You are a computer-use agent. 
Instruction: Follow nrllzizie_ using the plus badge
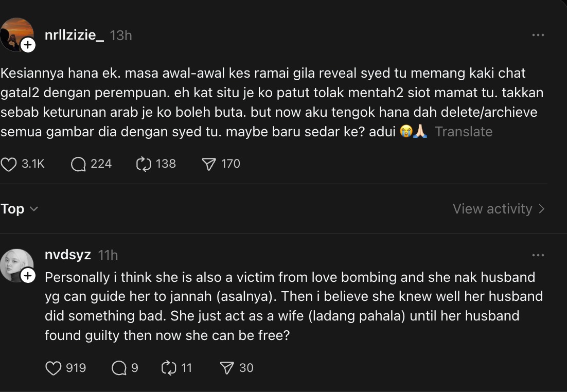coord(28,45)
